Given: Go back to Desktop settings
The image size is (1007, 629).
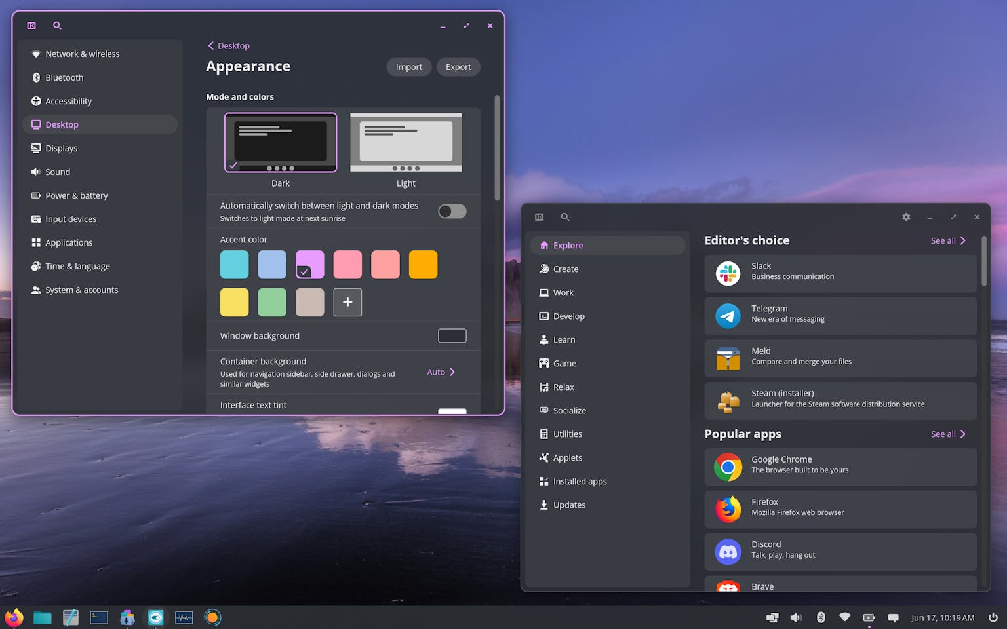Looking at the screenshot, I should point(228,45).
